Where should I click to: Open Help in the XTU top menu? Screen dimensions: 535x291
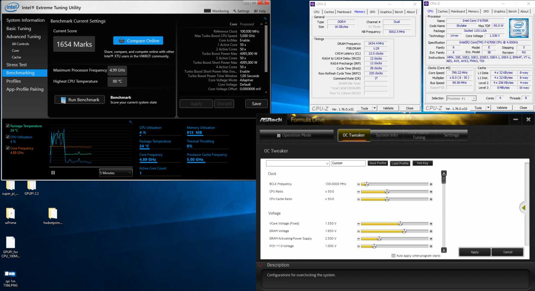(260, 11)
